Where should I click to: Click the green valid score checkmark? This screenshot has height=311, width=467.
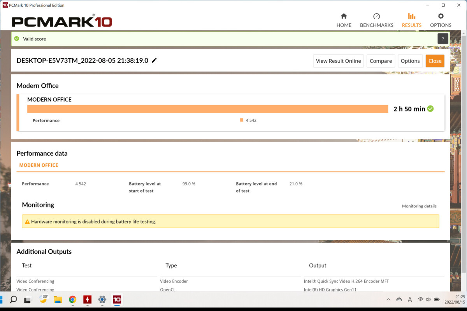[x=17, y=39]
